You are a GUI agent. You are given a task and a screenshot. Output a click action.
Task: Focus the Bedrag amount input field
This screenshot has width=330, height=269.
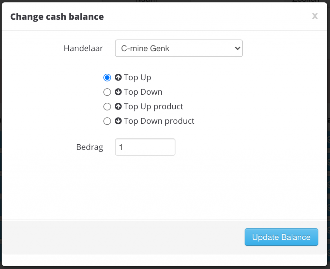(145, 147)
